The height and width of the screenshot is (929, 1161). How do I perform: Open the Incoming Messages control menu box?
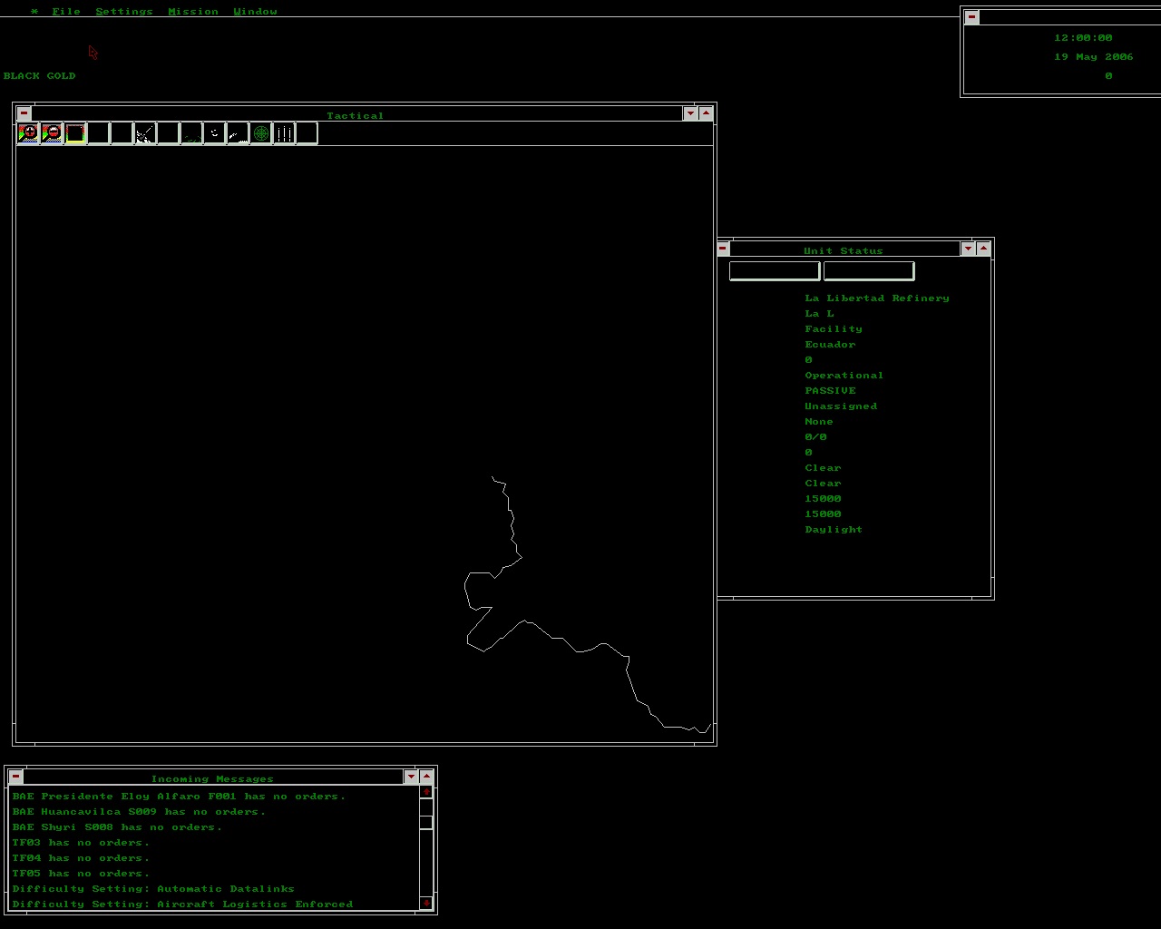point(15,777)
